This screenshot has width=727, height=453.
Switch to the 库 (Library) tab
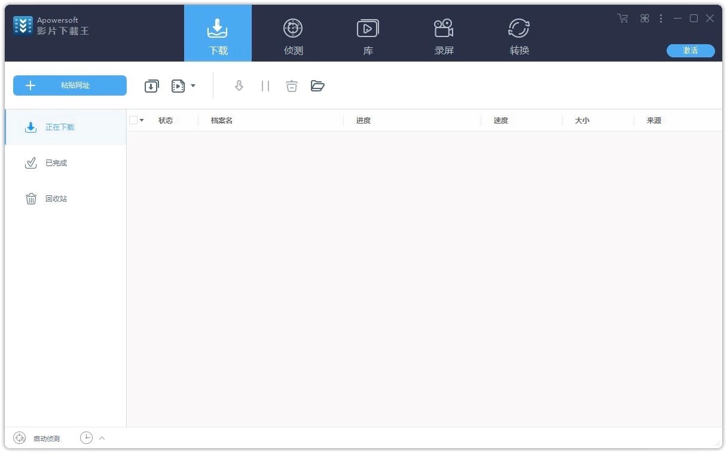368,33
